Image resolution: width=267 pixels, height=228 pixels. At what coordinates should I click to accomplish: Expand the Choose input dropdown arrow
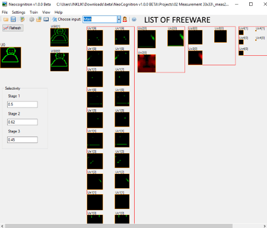click(119, 19)
